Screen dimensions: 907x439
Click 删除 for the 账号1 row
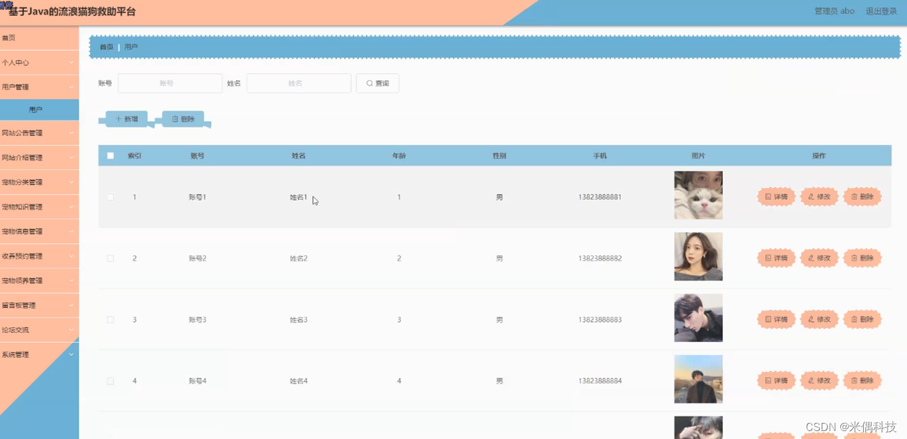pos(862,197)
